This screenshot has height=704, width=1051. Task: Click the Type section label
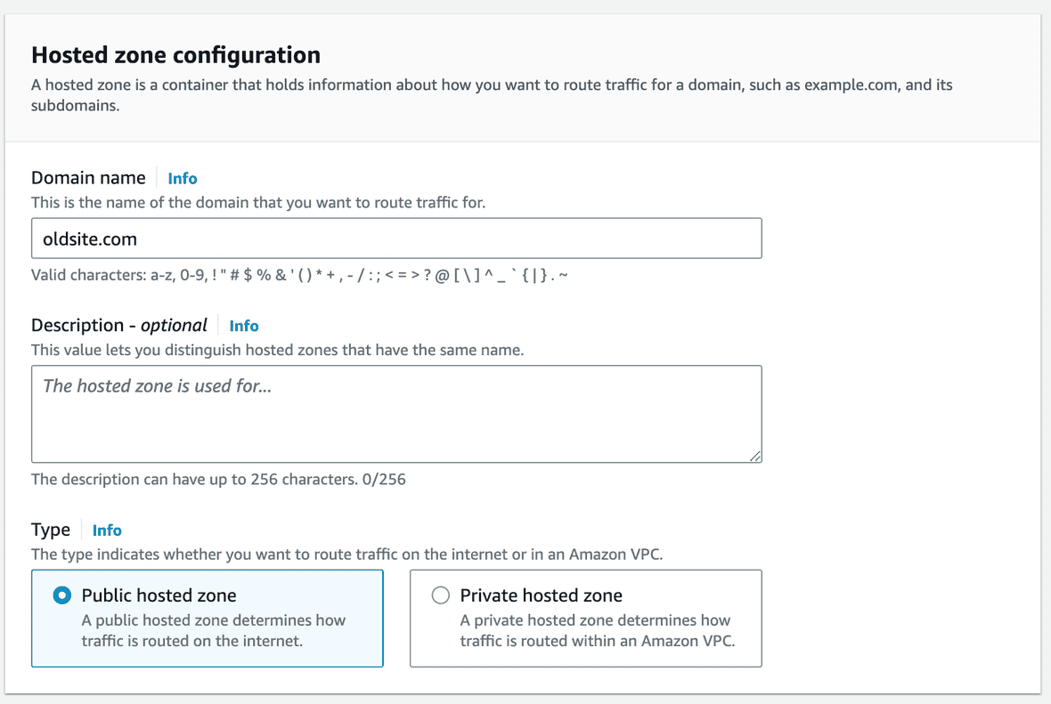pyautogui.click(x=51, y=530)
